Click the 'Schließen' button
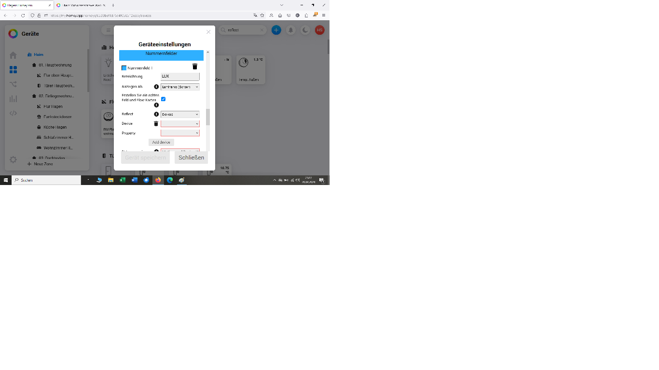Image resolution: width=659 pixels, height=370 pixels. tap(191, 158)
